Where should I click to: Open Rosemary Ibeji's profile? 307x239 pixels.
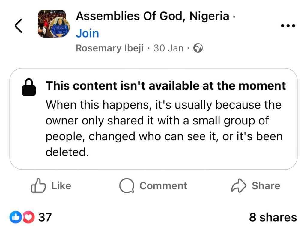110,48
